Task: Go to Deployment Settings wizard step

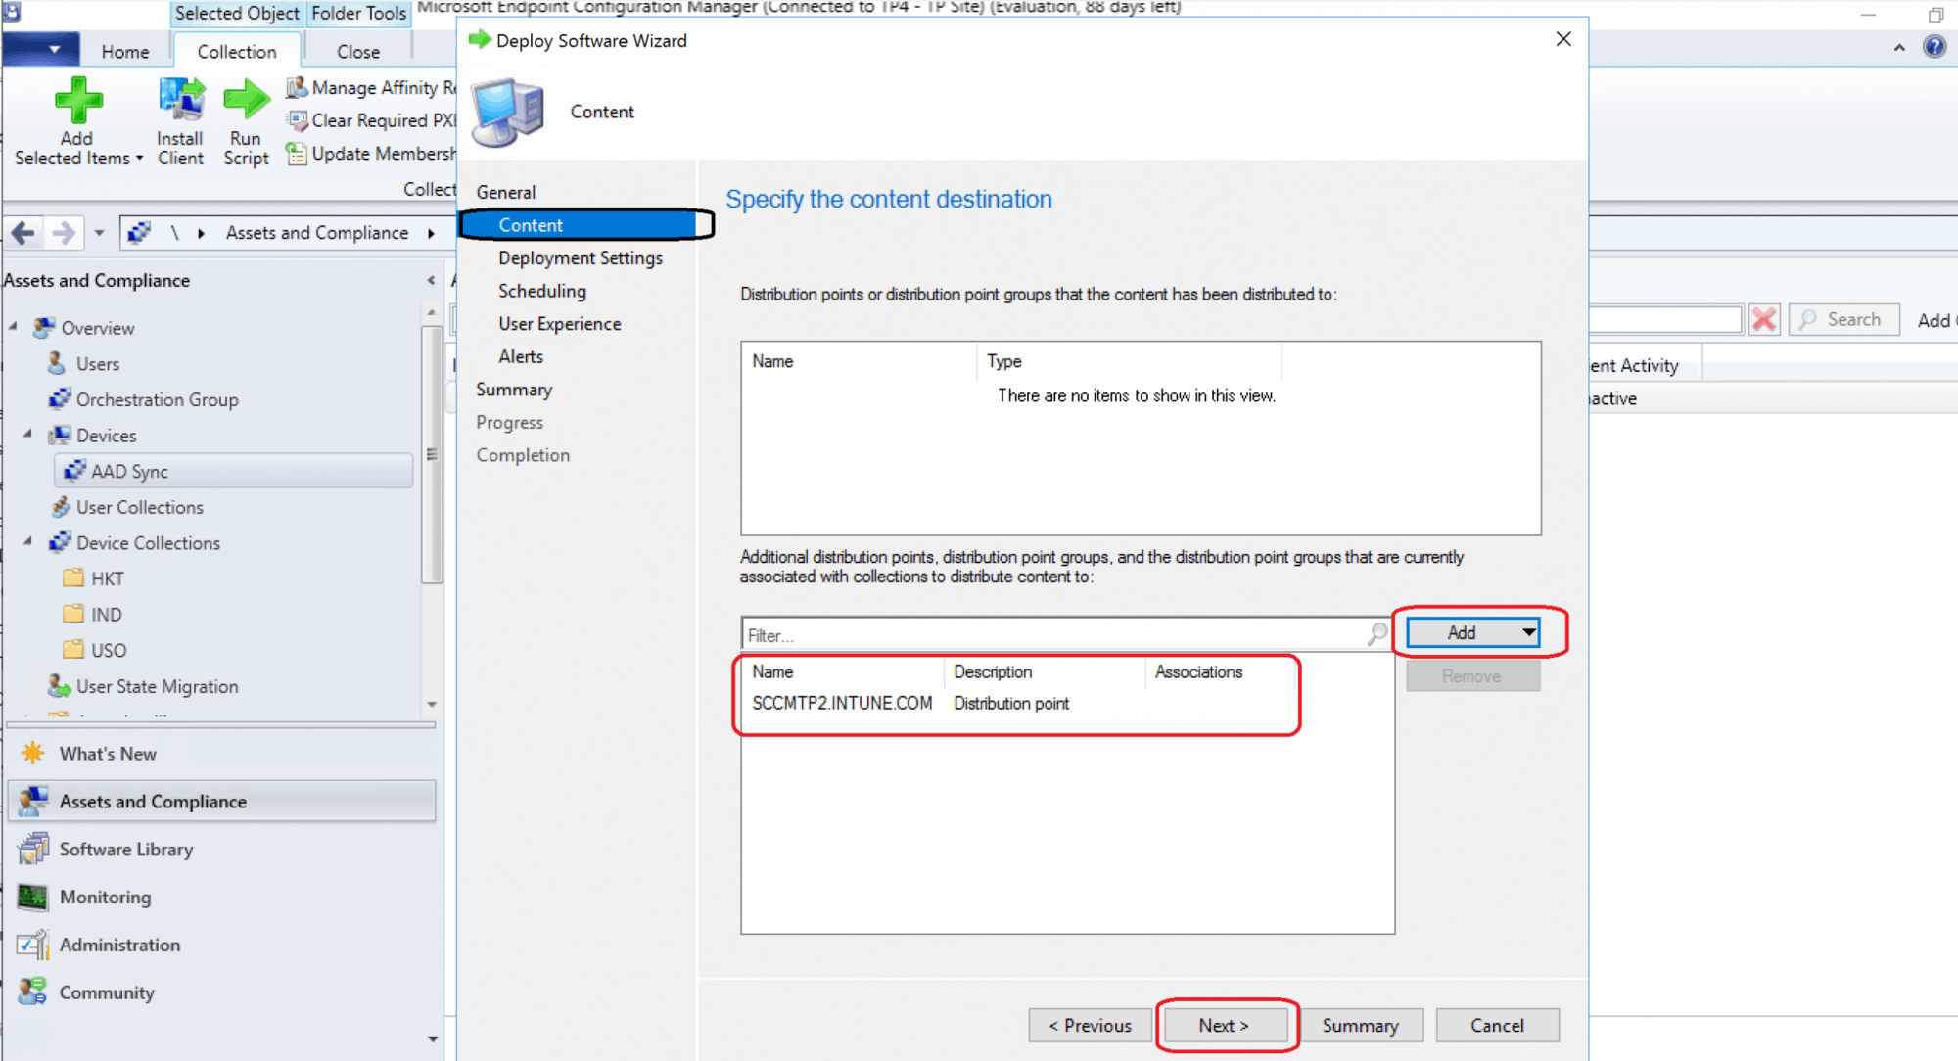Action: coord(580,257)
